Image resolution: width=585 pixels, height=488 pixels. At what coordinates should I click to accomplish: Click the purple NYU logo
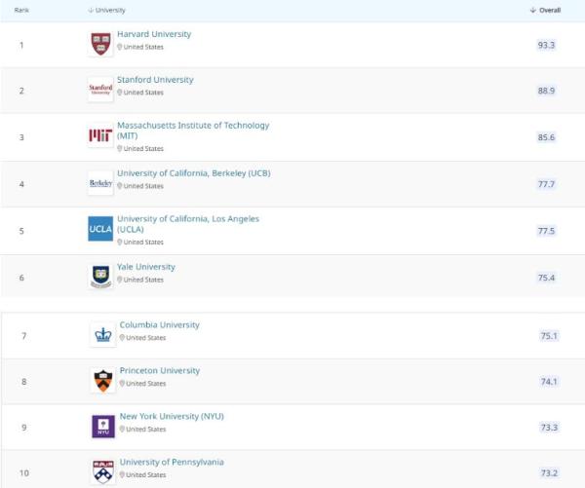pyautogui.click(x=103, y=427)
